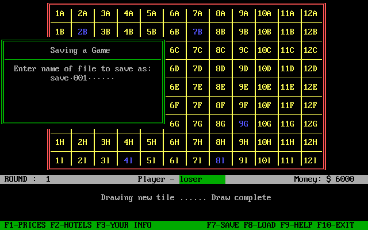Click board tile 7F

pos(198,106)
